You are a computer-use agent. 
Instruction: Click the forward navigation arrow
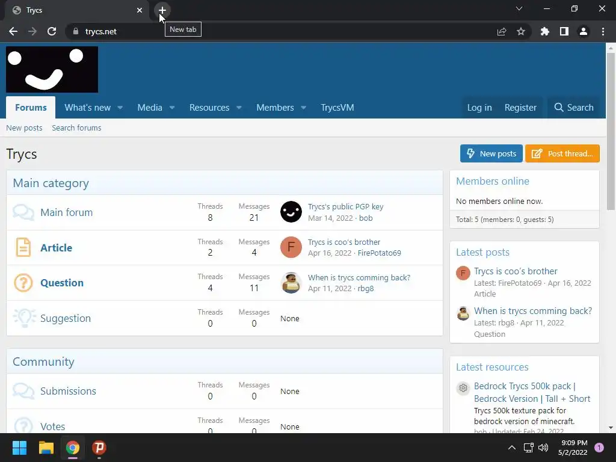[32, 31]
